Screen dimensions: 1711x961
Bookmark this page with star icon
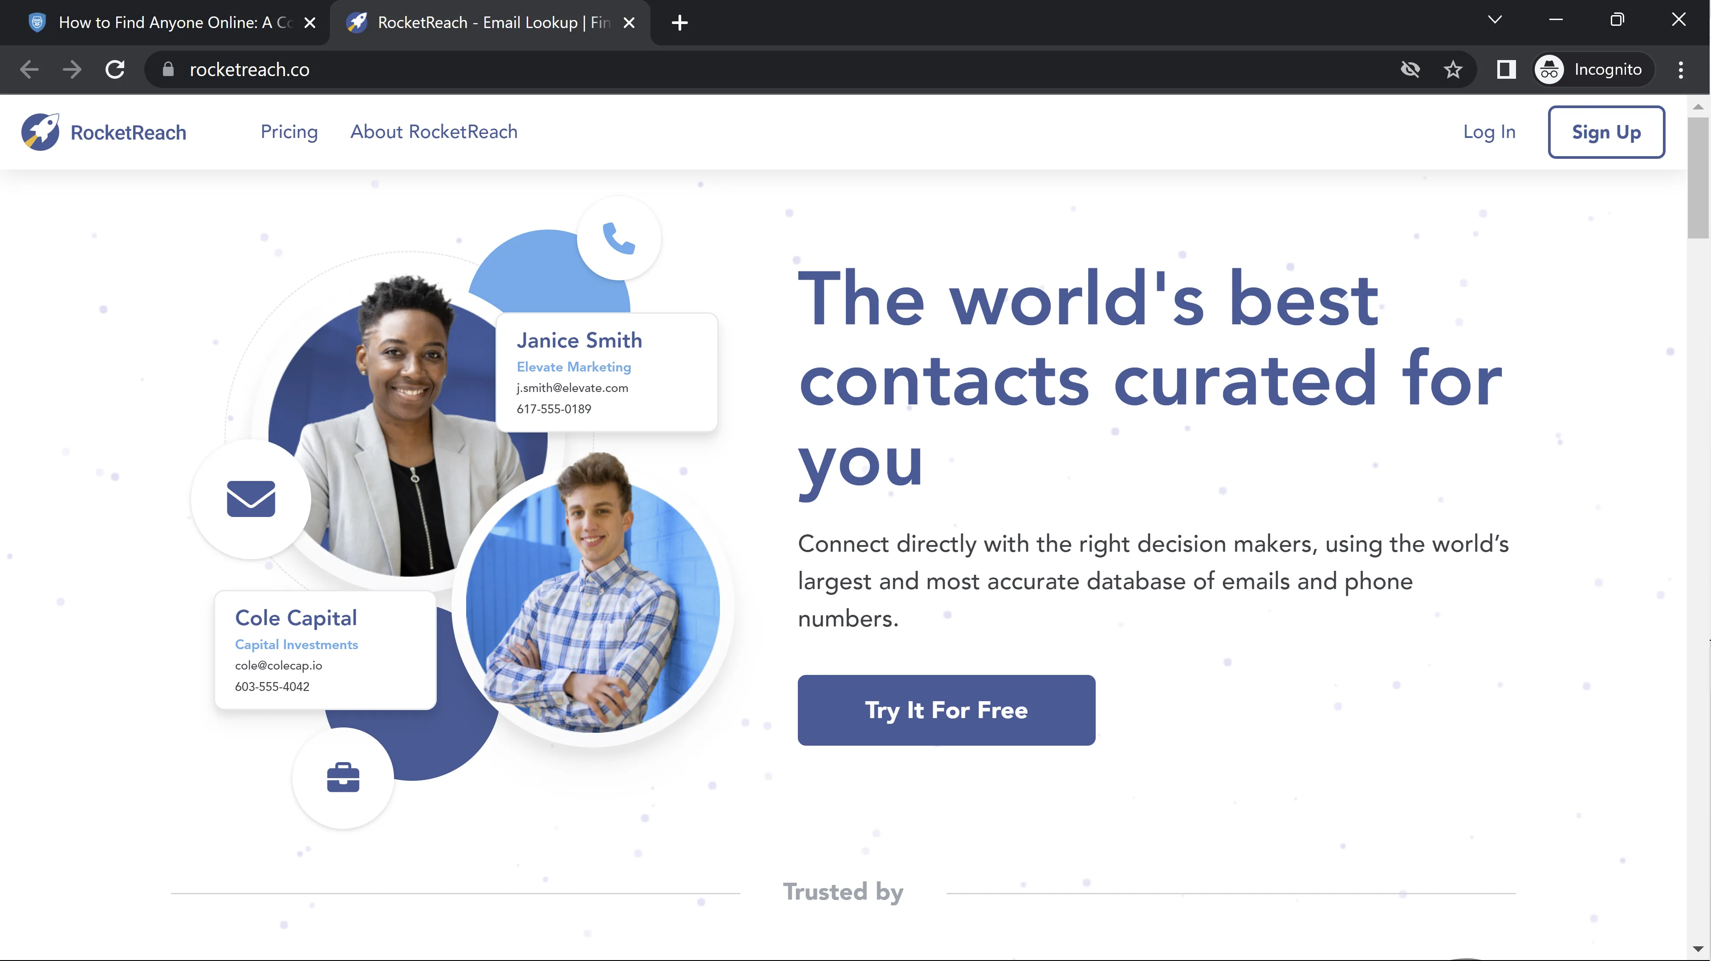pos(1453,70)
